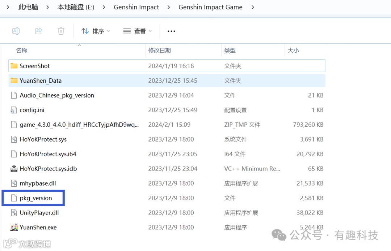
Task: Click HoYoKProtect.sys file icon
Action: (14, 139)
